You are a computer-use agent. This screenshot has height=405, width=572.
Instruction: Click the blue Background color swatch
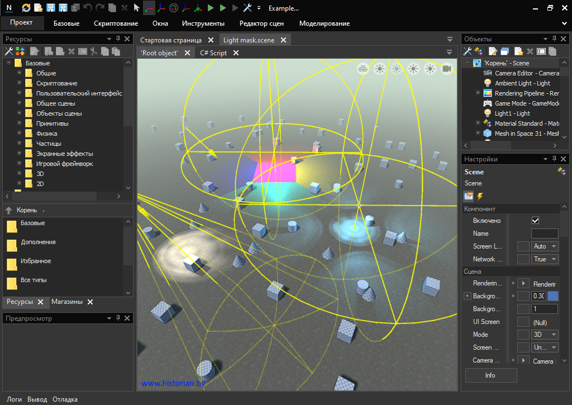553,296
